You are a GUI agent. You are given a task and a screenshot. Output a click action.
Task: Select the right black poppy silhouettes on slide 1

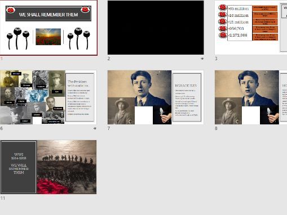point(78,38)
